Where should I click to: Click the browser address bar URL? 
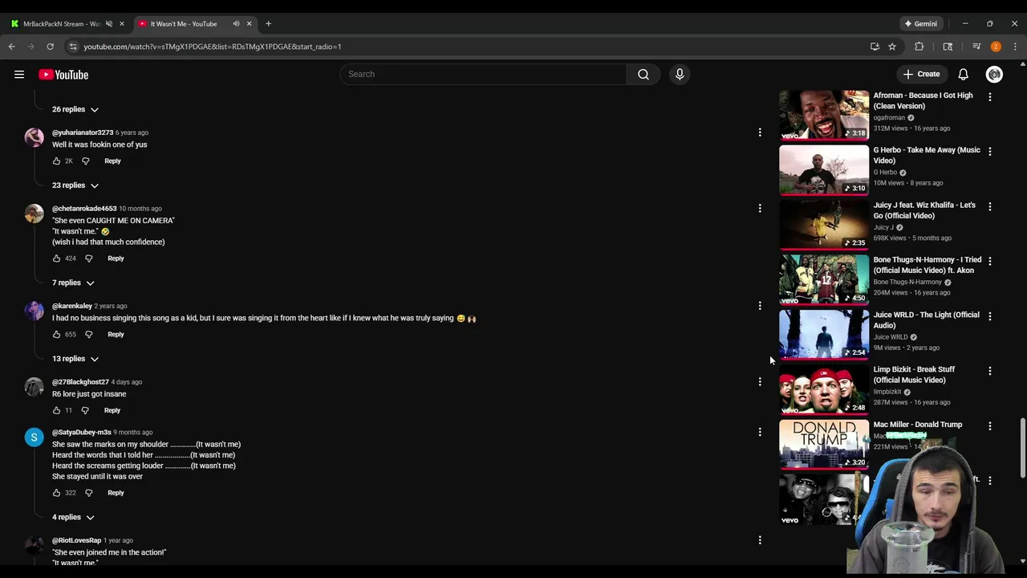click(213, 47)
